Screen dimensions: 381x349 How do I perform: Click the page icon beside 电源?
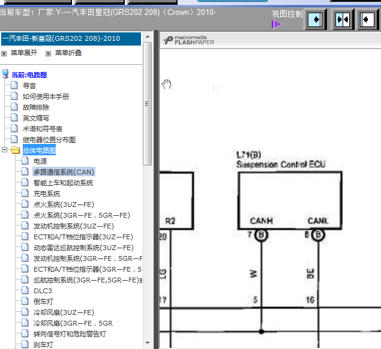[25, 161]
